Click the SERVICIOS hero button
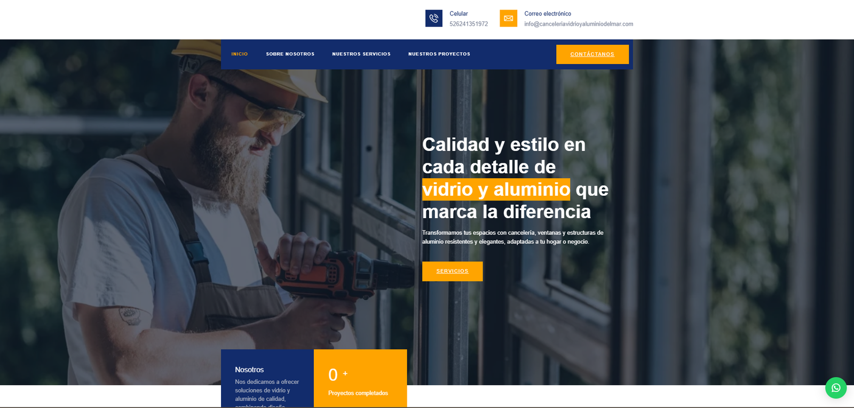Image resolution: width=854 pixels, height=408 pixels. coord(453,271)
